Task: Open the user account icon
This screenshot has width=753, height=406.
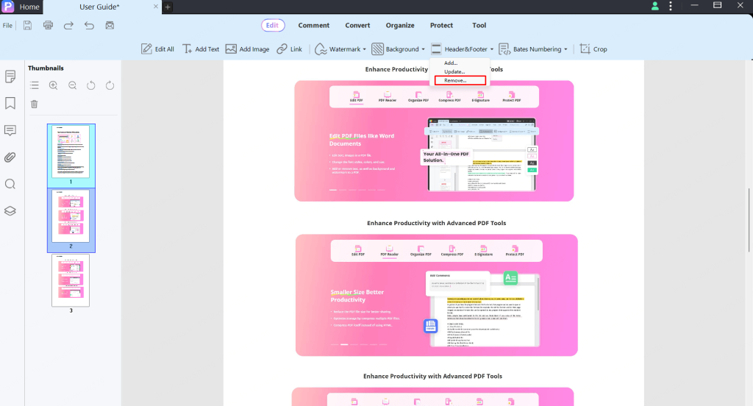Action: click(655, 6)
